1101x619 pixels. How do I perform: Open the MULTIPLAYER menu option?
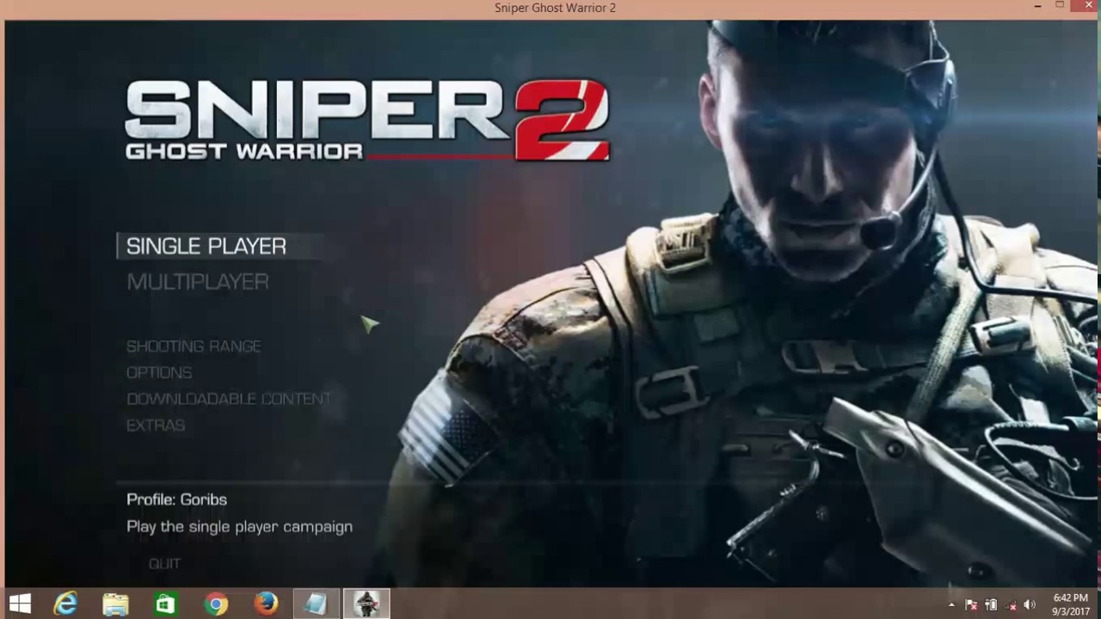[198, 282]
